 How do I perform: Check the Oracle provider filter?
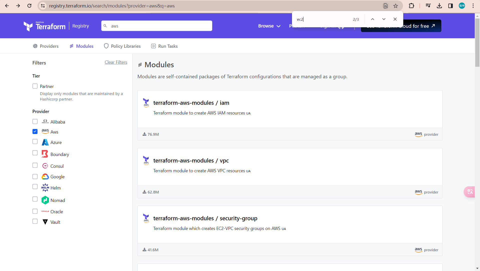click(35, 211)
